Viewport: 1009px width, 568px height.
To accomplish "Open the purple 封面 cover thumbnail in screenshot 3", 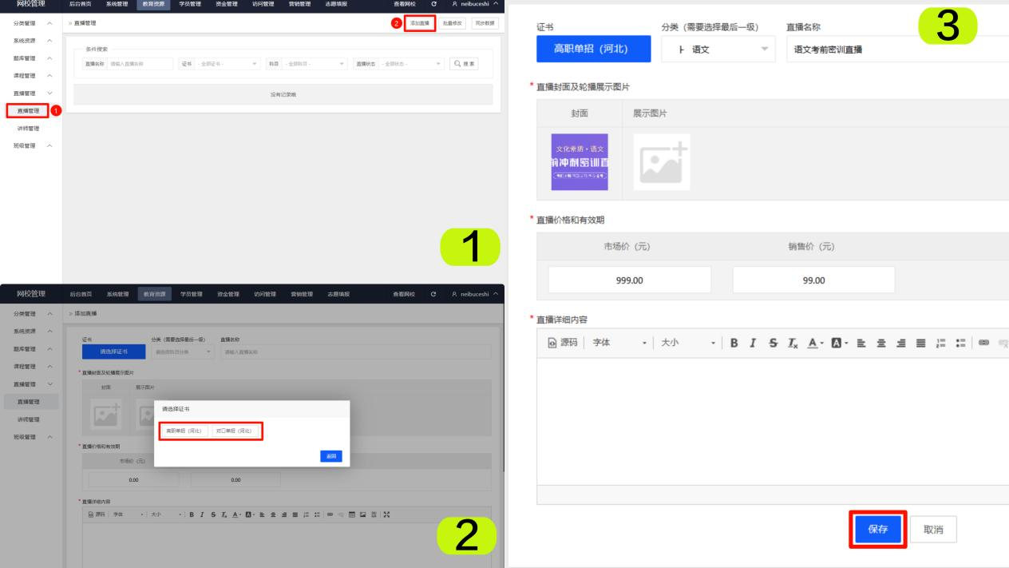I will [x=580, y=161].
